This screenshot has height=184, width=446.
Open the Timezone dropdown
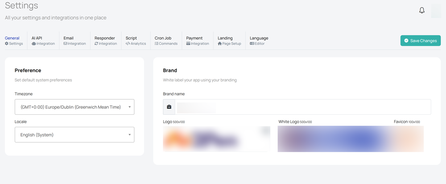(74, 107)
